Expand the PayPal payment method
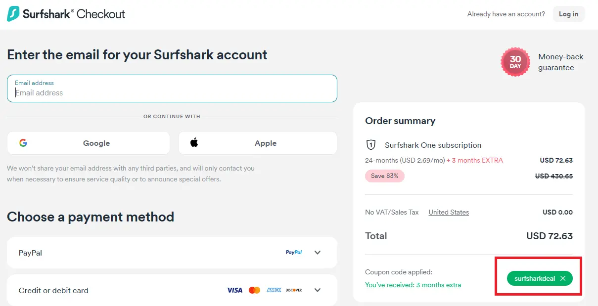The width and height of the screenshot is (598, 306). point(317,252)
